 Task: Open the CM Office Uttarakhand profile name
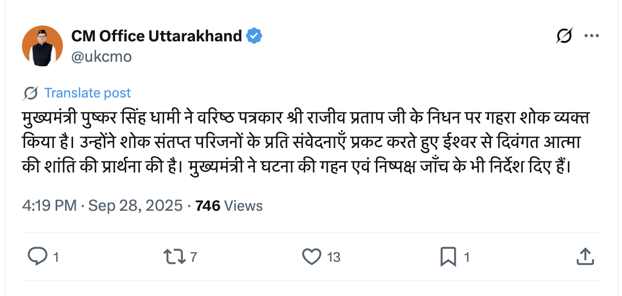tap(157, 36)
